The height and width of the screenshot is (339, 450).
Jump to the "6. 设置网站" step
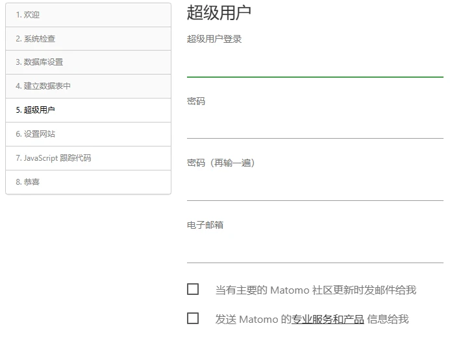click(x=36, y=134)
